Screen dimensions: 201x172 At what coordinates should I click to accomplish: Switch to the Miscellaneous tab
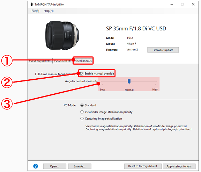coord(83,60)
